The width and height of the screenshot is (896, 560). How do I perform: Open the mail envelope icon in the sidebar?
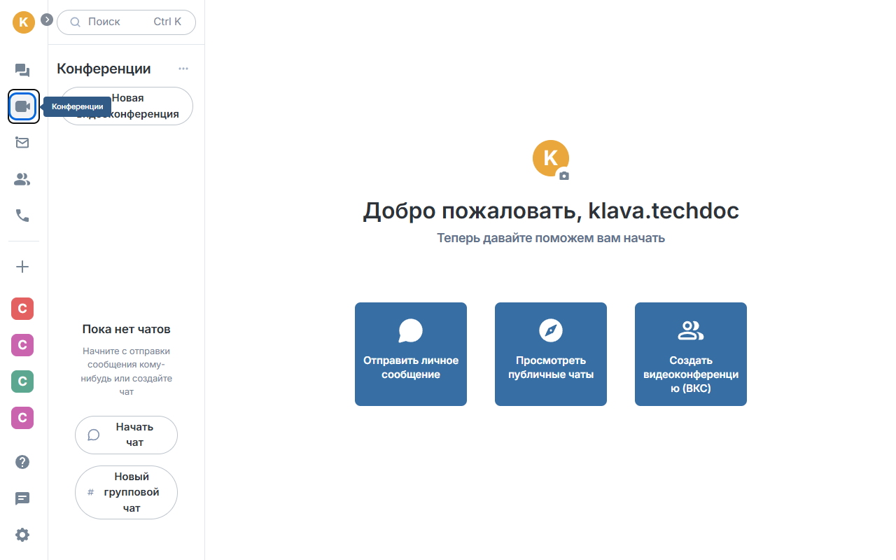pyautogui.click(x=22, y=143)
